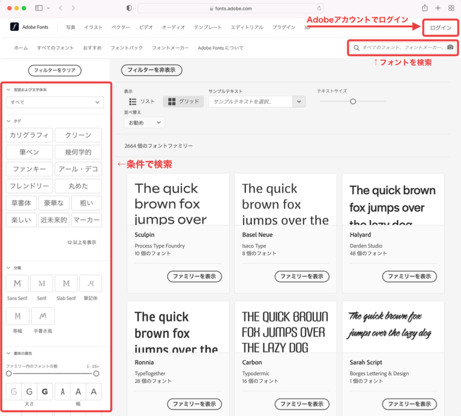Focus the font search input field
This screenshot has height=416, width=461.
pyautogui.click(x=403, y=47)
